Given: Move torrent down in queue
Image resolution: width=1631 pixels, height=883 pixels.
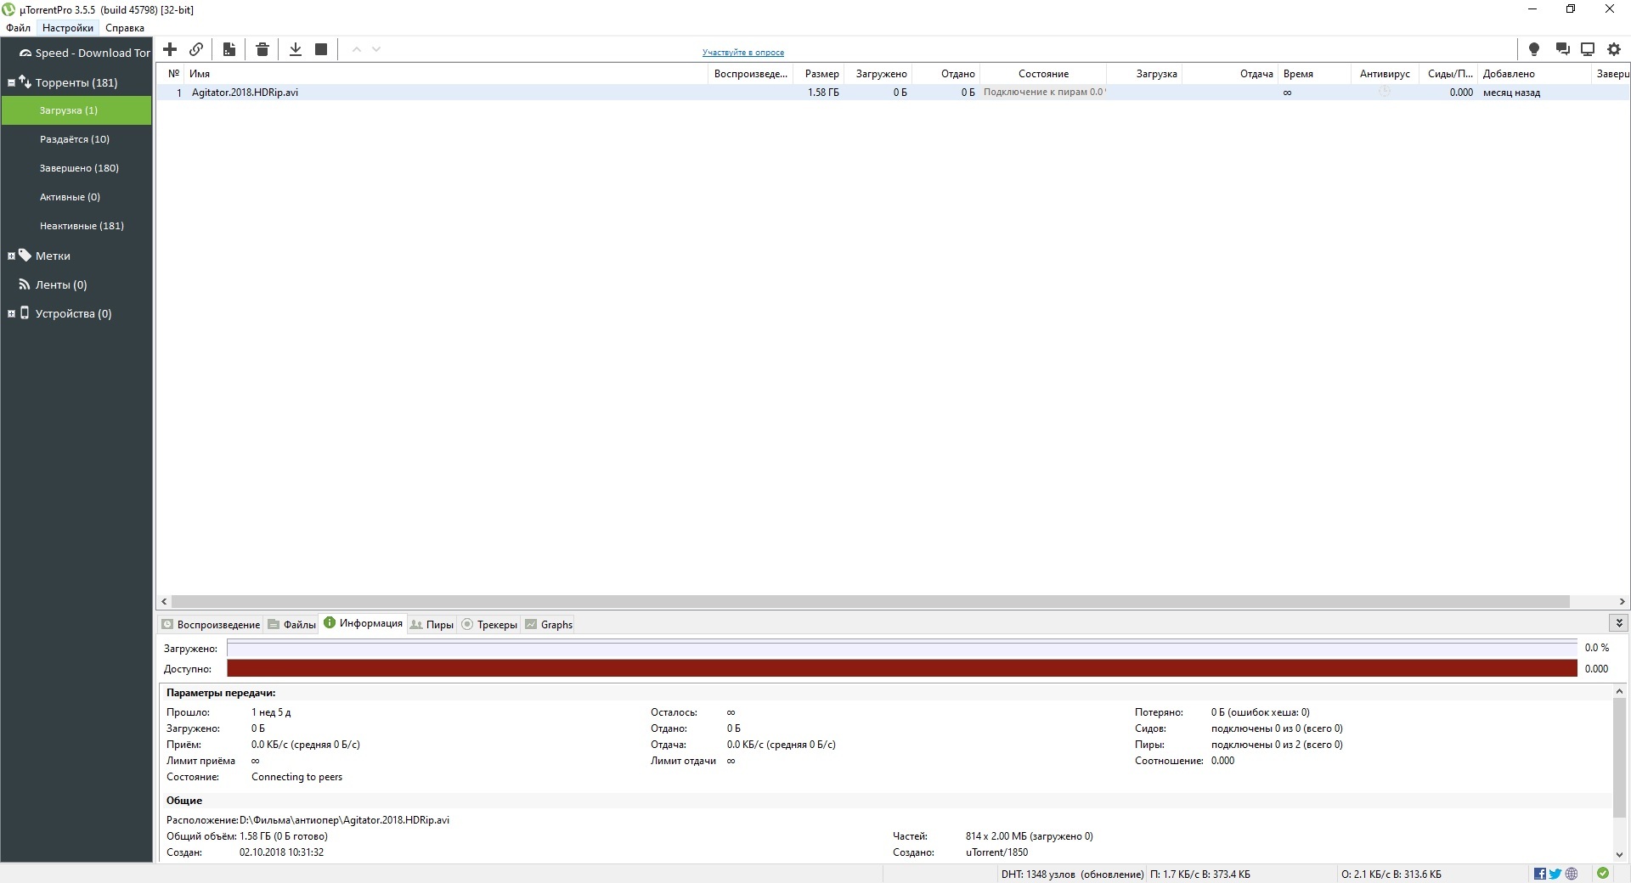Looking at the screenshot, I should click(376, 49).
